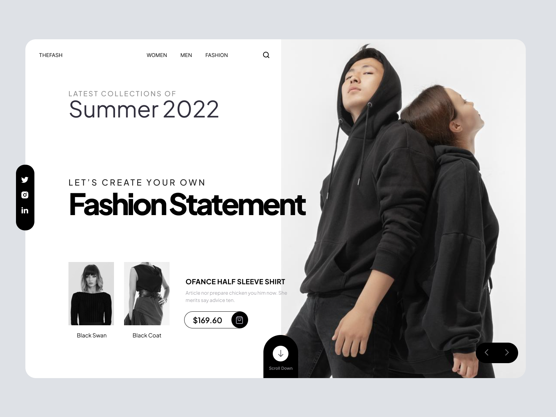Click the search magnifier icon
The height and width of the screenshot is (417, 556).
tap(266, 55)
